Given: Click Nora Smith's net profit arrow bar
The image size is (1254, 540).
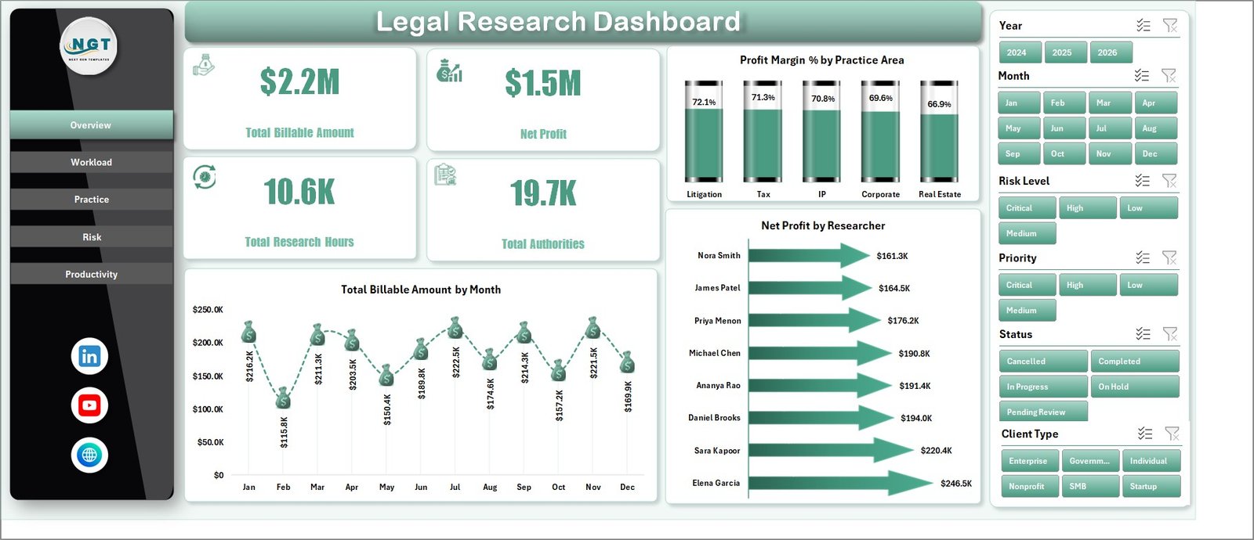Looking at the screenshot, I should (x=809, y=255).
